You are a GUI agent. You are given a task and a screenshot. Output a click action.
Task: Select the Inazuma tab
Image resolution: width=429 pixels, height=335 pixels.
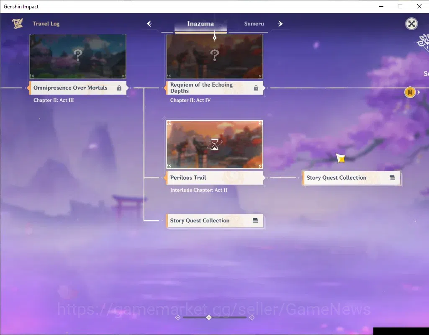pos(200,24)
